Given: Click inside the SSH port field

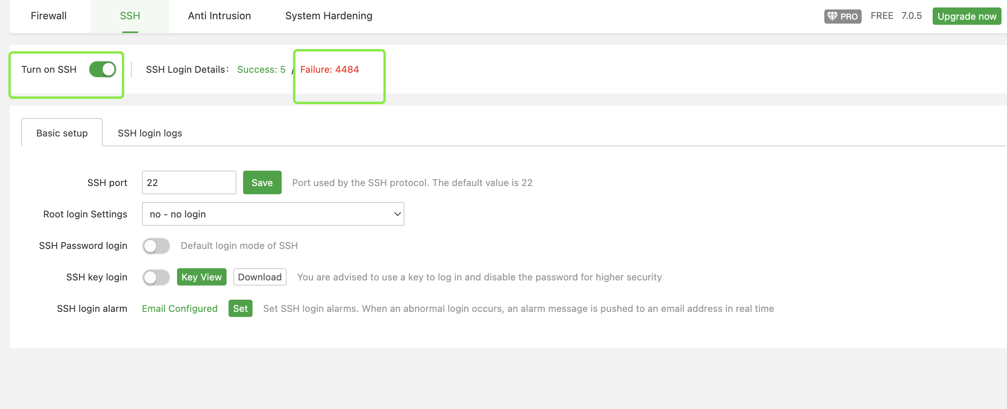Looking at the screenshot, I should pos(189,182).
